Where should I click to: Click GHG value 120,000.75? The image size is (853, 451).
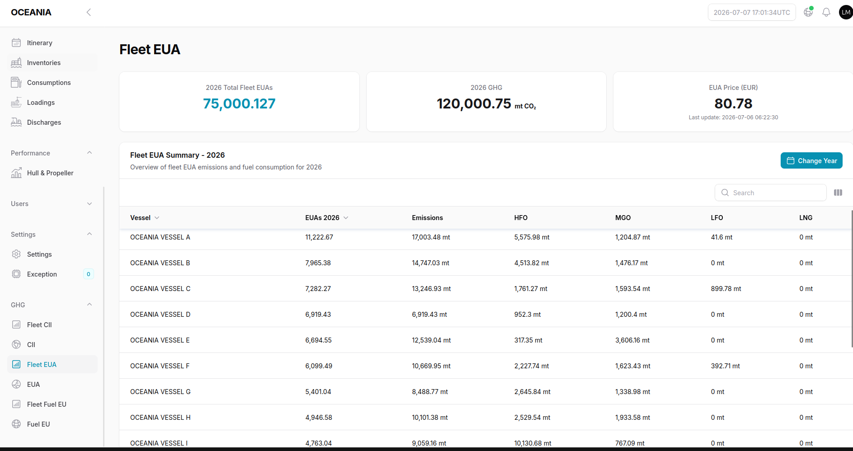[x=474, y=103]
